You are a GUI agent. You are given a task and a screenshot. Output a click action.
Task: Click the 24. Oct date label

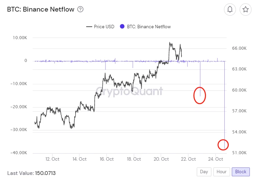point(216,159)
